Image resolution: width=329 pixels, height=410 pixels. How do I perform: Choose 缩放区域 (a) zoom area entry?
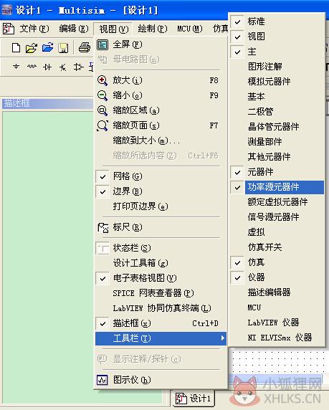coord(160,110)
